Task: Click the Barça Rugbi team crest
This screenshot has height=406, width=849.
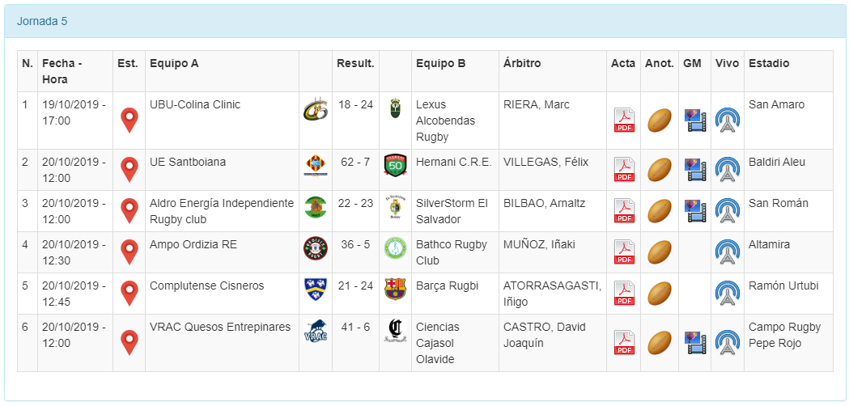Action: pyautogui.click(x=395, y=289)
